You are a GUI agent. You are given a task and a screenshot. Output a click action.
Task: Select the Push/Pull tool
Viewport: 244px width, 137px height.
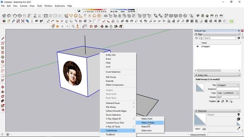click(3, 92)
